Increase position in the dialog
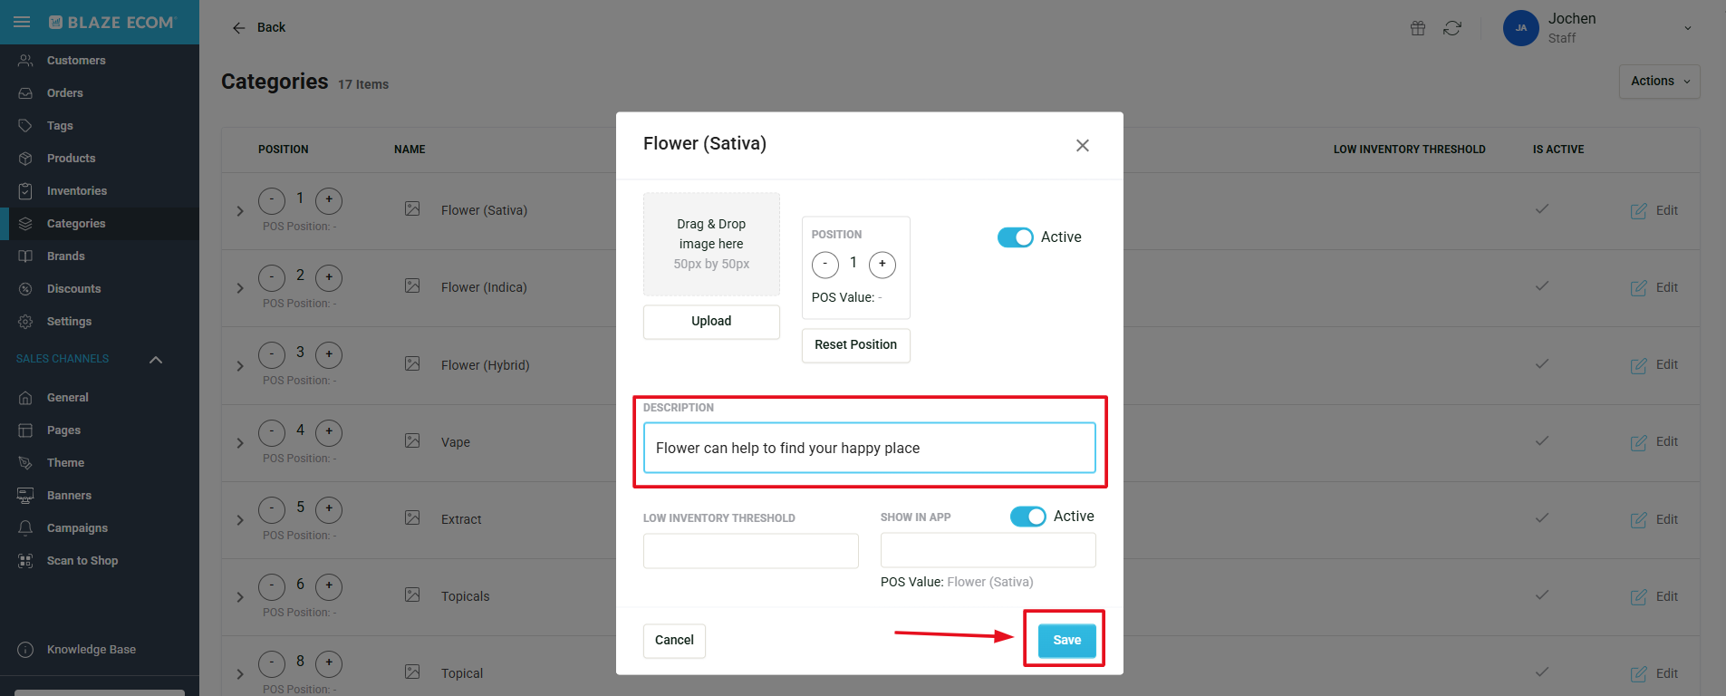Screen dimensions: 1726x696 pos(882,265)
